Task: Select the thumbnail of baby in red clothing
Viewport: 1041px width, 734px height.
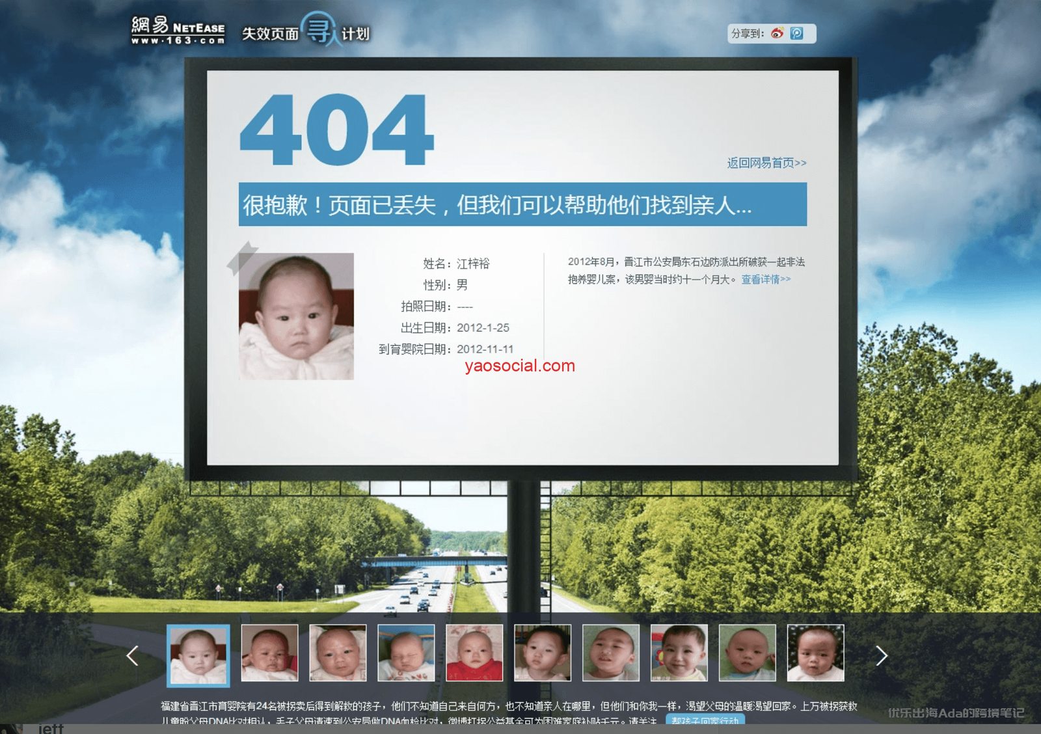Action: point(474,653)
